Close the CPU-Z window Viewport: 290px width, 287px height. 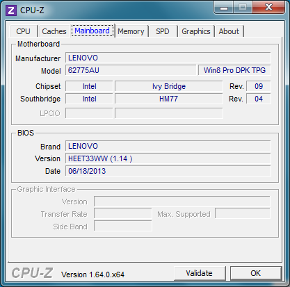[x=268, y=7]
